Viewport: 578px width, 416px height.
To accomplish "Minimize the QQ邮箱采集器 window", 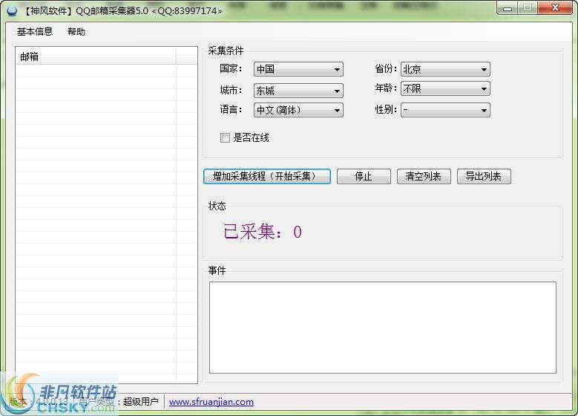I will (x=508, y=8).
